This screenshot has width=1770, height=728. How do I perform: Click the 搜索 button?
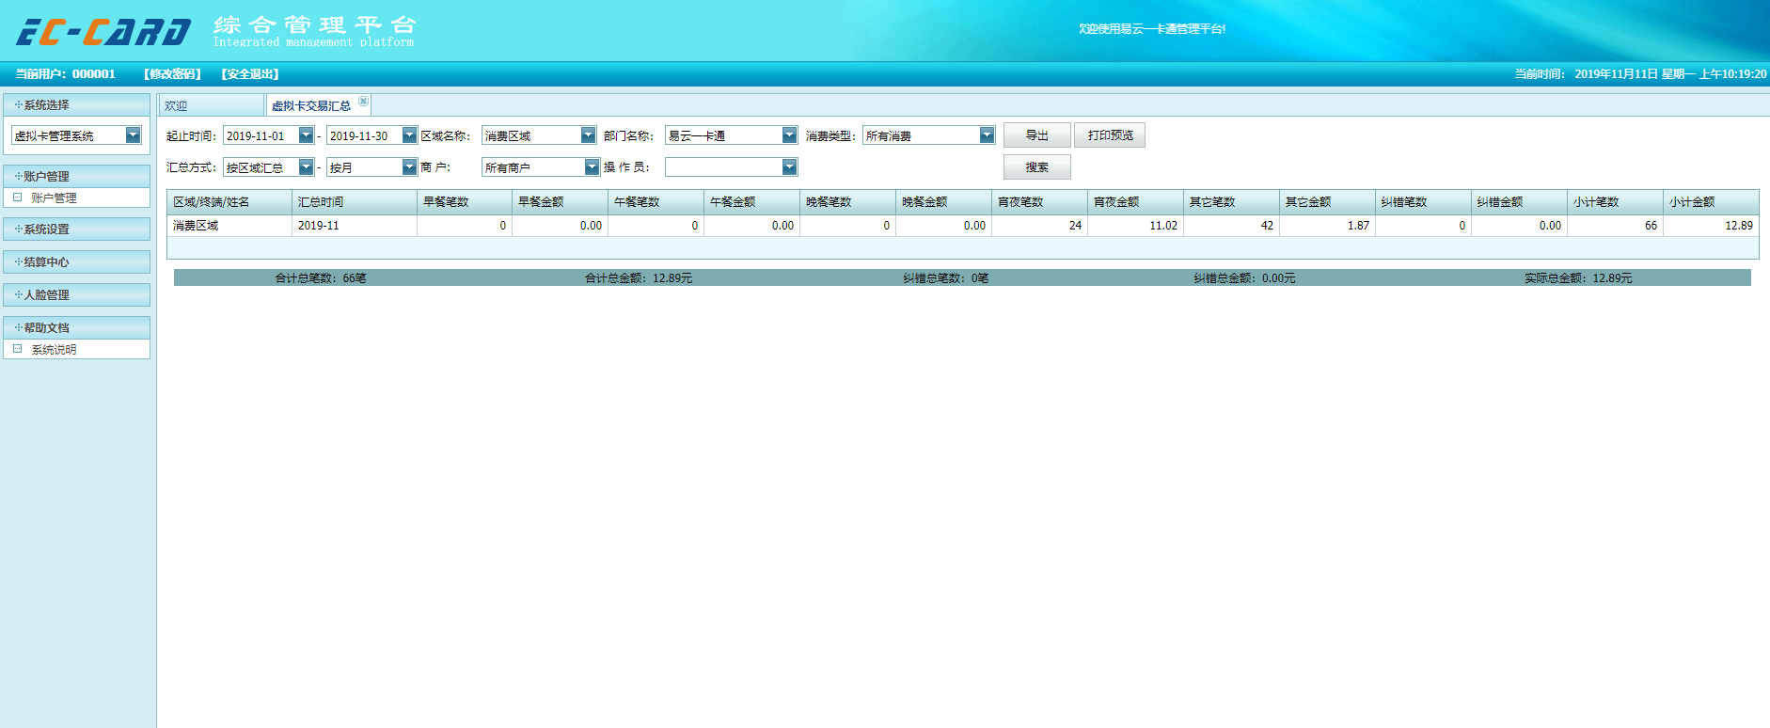pyautogui.click(x=1036, y=167)
